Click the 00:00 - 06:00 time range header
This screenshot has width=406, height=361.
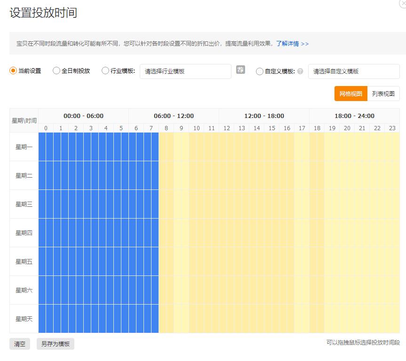point(83,116)
